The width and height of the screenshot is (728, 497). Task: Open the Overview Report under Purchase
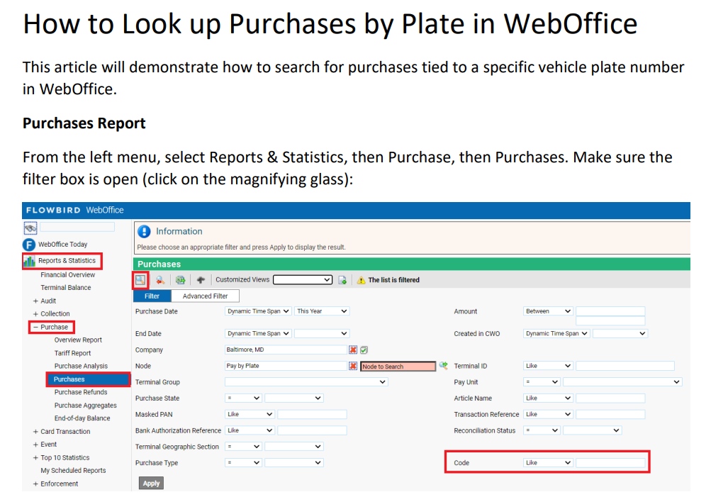(78, 340)
